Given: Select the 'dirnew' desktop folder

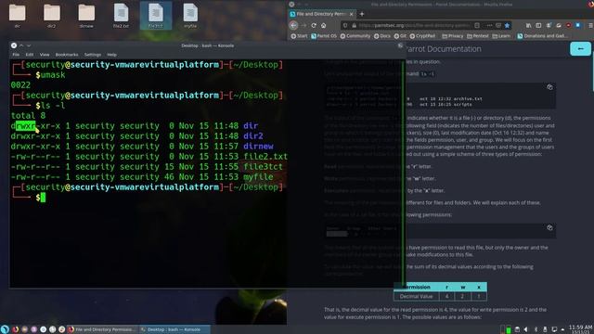Looking at the screenshot, I should pos(86,15).
